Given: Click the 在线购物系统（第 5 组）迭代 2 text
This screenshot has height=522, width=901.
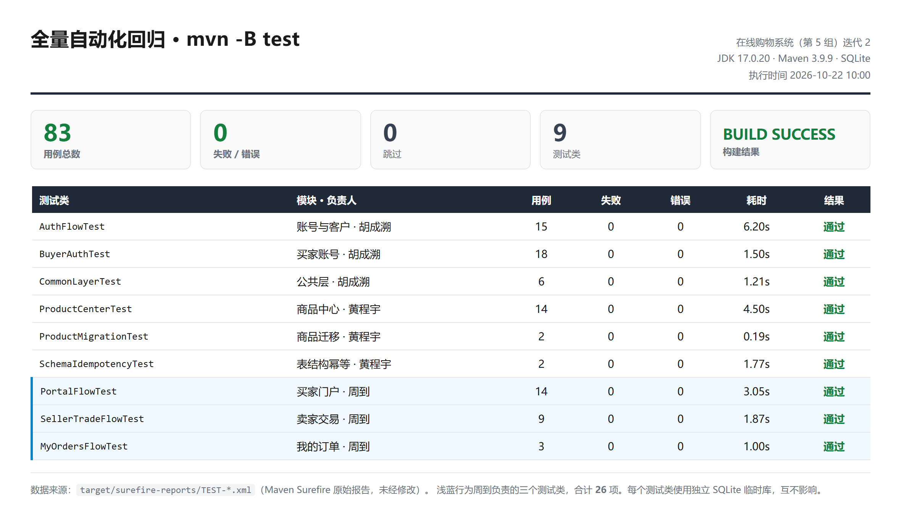Looking at the screenshot, I should 803,42.
